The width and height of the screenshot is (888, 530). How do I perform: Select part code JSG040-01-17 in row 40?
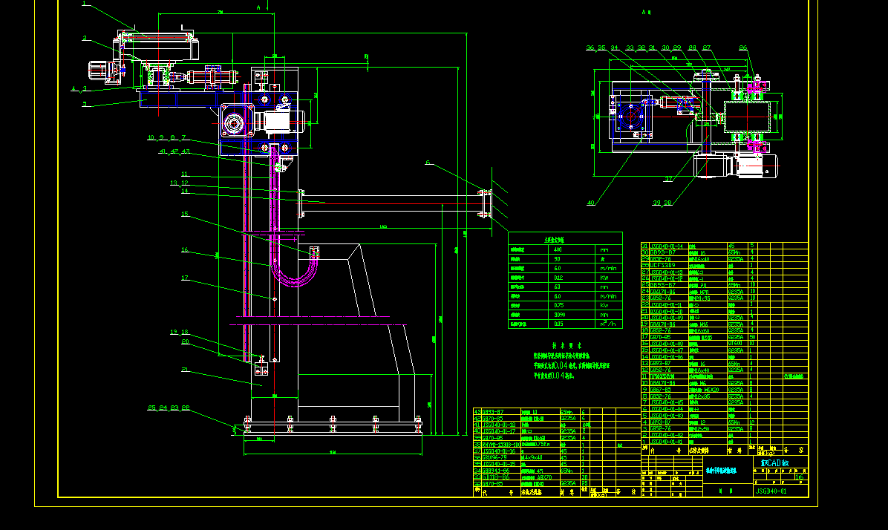click(x=499, y=431)
